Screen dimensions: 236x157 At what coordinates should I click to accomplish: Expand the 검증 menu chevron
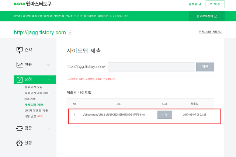tap(48, 128)
